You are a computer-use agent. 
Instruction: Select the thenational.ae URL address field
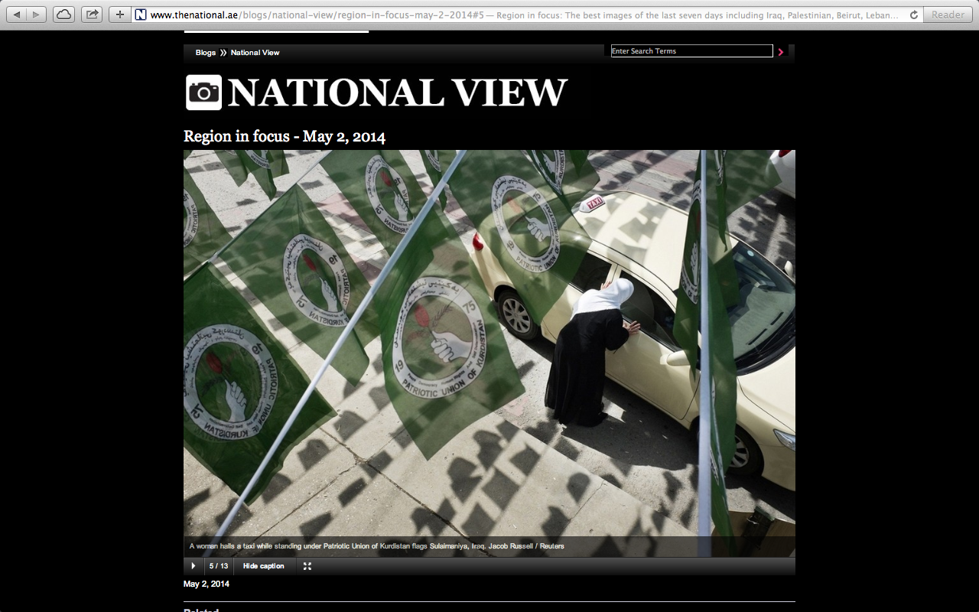pyautogui.click(x=528, y=14)
